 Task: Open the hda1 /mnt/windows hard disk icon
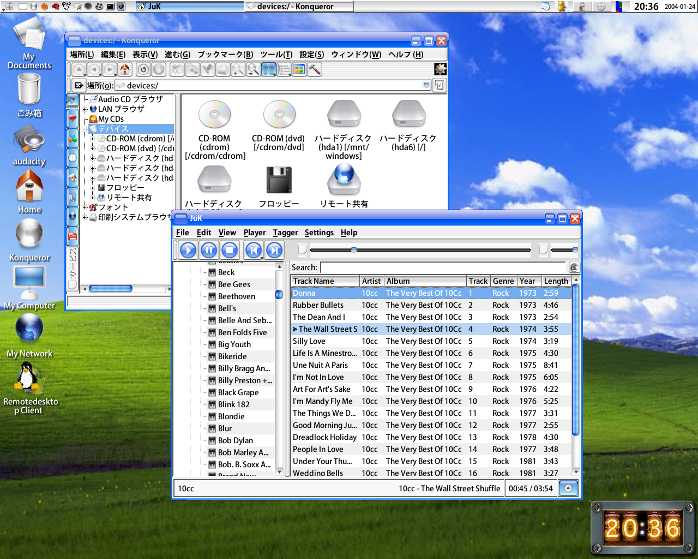(344, 115)
